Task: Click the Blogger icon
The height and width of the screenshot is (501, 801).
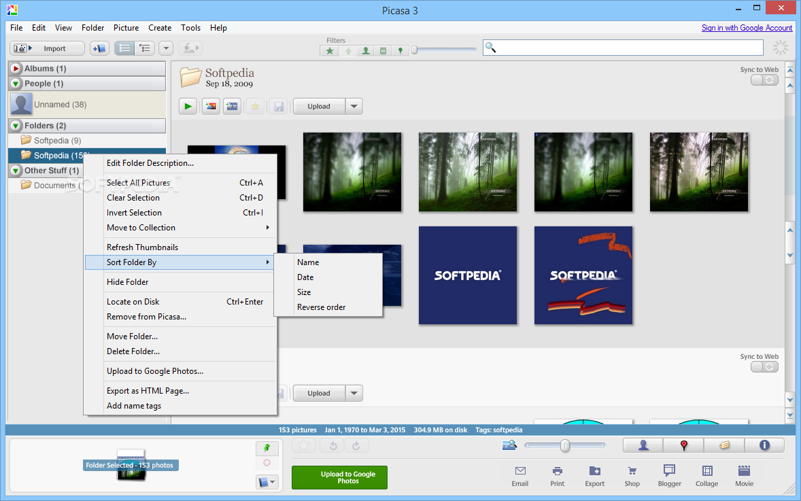Action: (x=669, y=476)
